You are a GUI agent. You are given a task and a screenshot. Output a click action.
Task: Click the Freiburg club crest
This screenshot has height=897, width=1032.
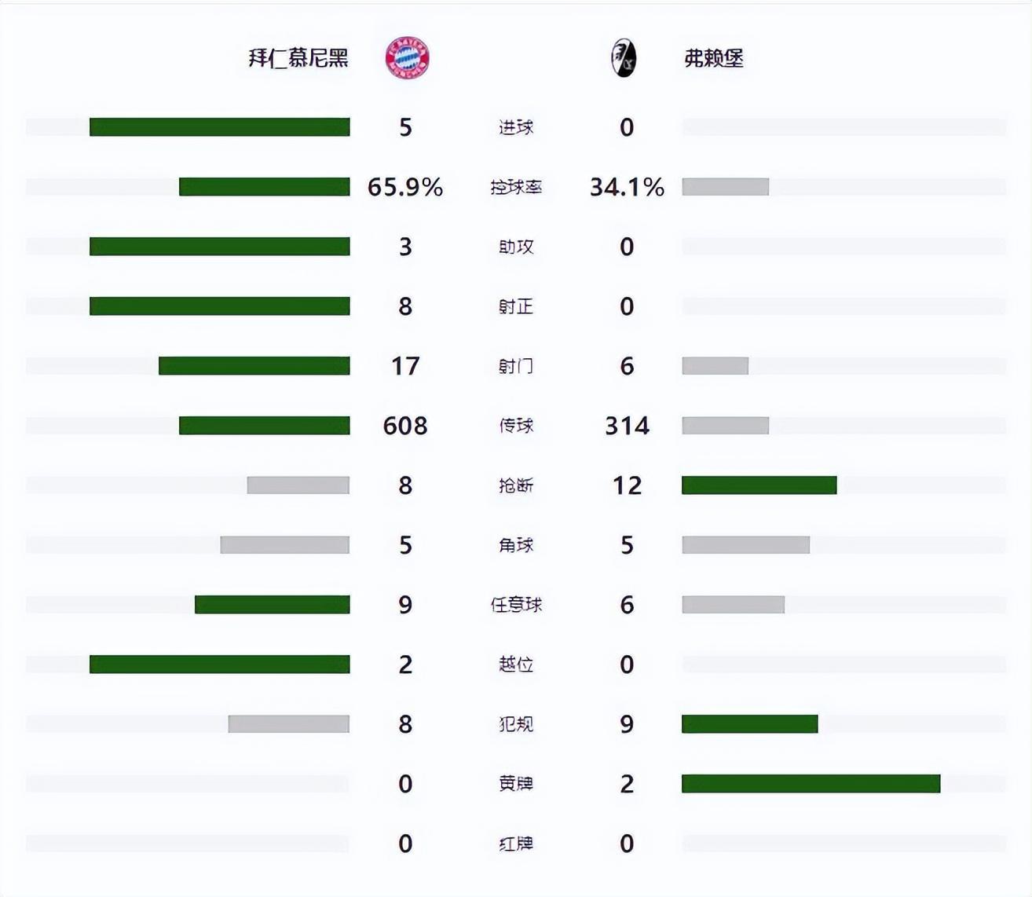pyautogui.click(x=624, y=58)
